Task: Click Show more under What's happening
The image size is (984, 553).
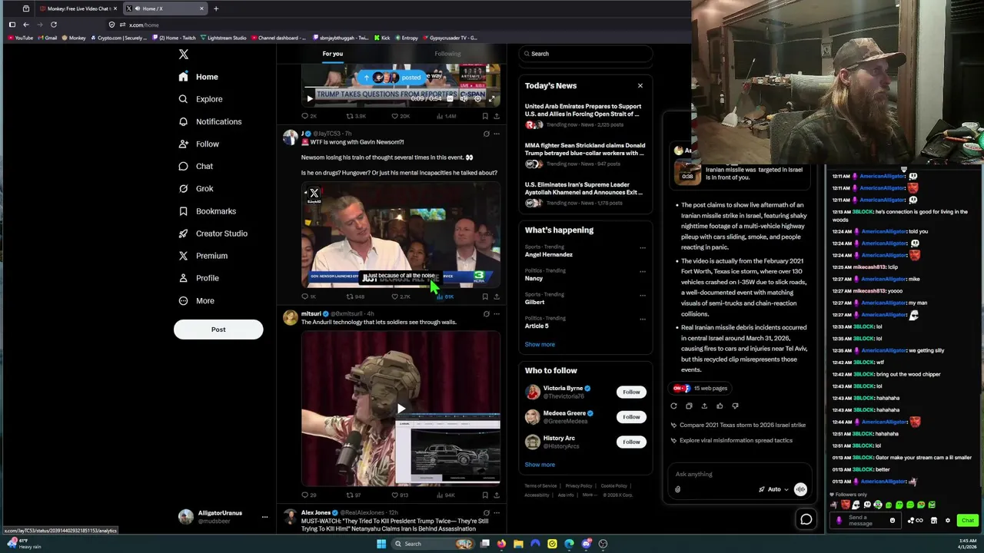Action: (x=540, y=344)
